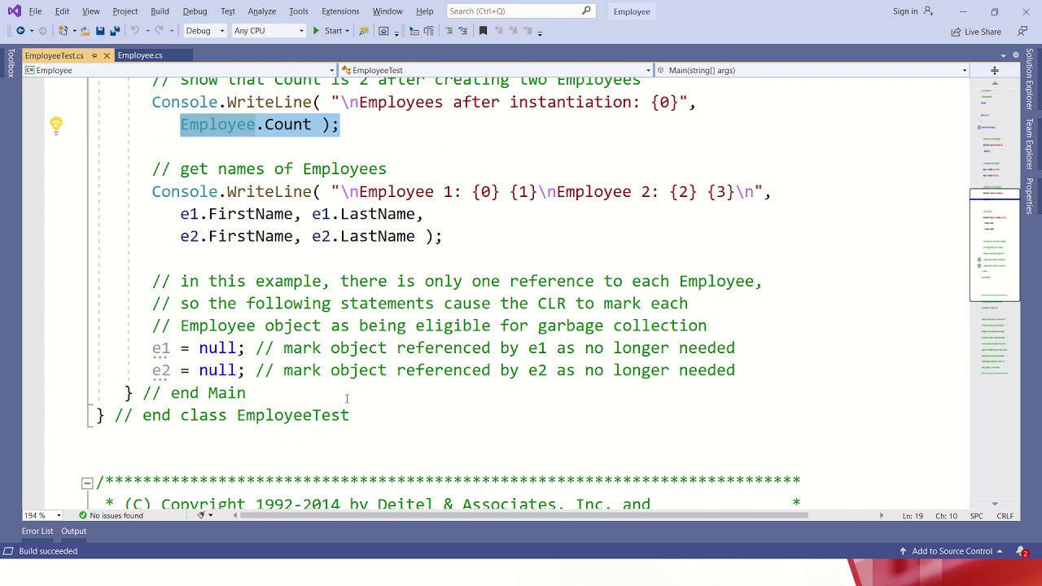Viewport: 1042px width, 586px height.
Task: Click inside the Search (Ctrl+Q) box
Action: (521, 11)
